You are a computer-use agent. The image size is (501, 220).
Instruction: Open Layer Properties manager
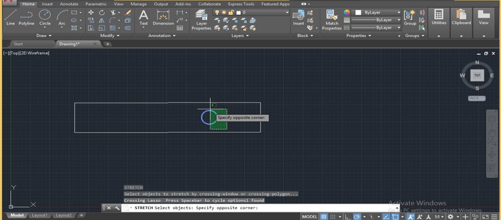pyautogui.click(x=201, y=20)
